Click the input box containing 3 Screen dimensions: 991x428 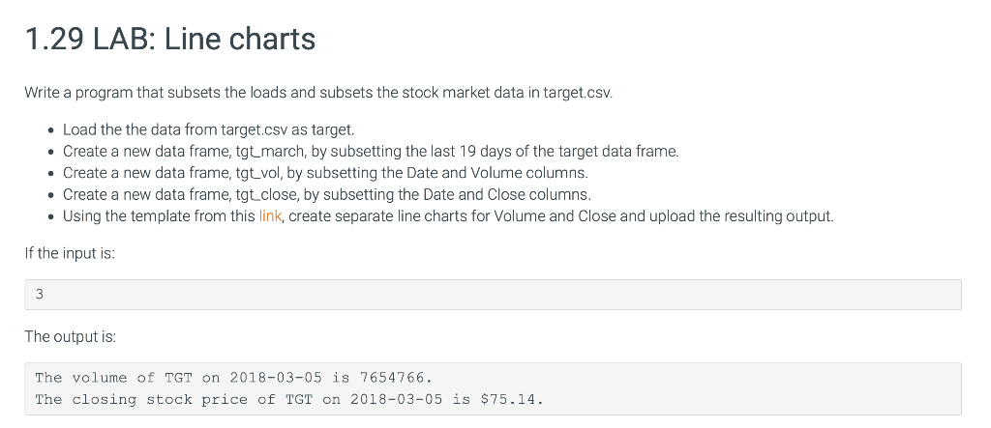493,295
